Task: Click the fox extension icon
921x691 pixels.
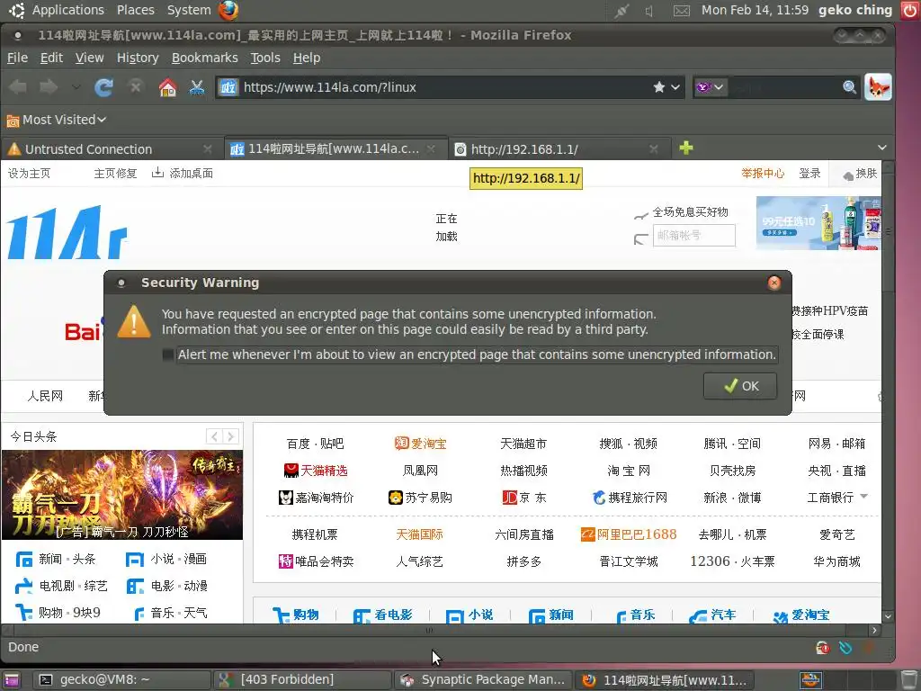Action: (878, 87)
